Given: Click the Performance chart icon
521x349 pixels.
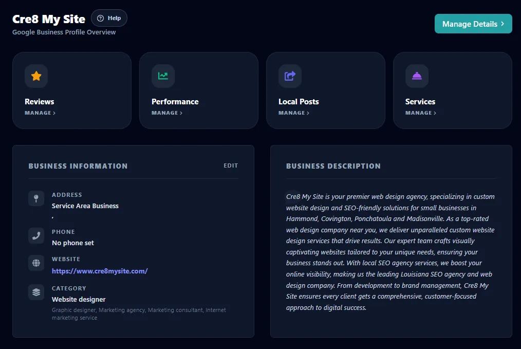Looking at the screenshot, I should coord(163,76).
